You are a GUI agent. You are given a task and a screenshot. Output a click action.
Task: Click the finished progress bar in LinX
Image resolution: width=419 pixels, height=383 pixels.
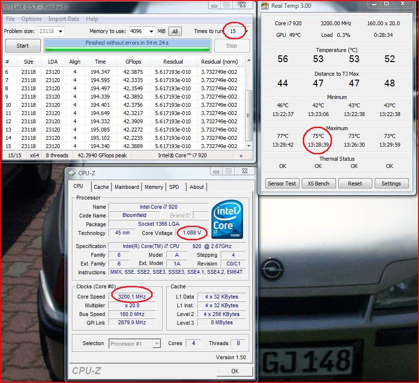pos(127,46)
